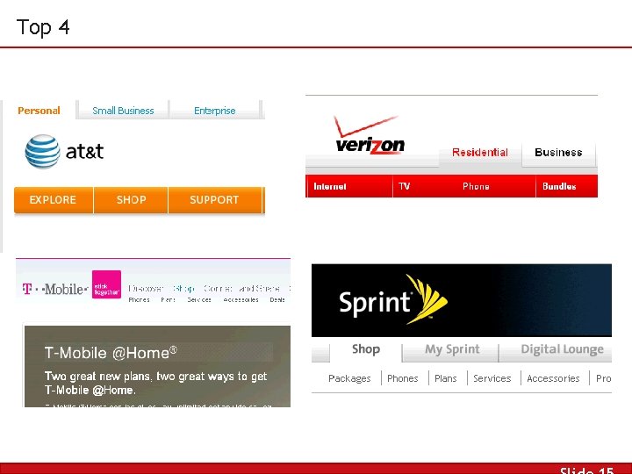632x474 pixels.
Task: Switch to AT&T Small Business tab
Action: point(123,111)
